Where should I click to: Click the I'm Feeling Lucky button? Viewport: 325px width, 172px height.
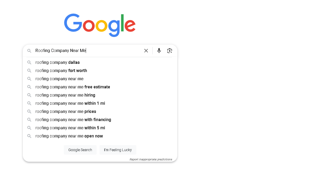[118, 150]
